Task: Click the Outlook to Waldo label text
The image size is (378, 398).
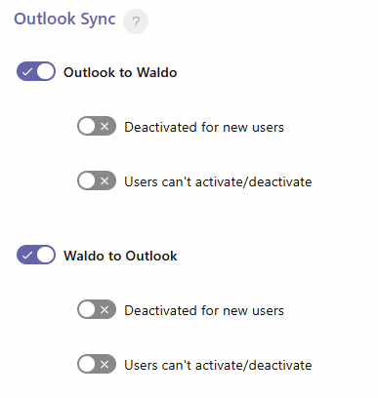Action: click(120, 72)
